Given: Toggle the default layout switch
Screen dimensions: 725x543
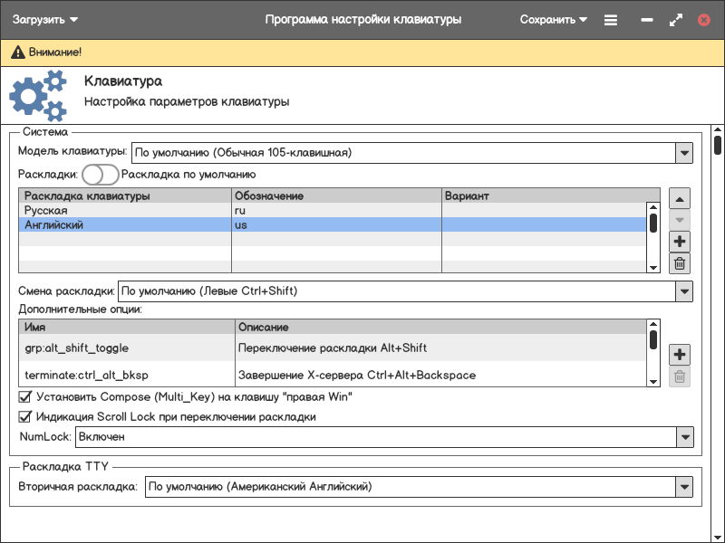Looking at the screenshot, I should pos(100,175).
